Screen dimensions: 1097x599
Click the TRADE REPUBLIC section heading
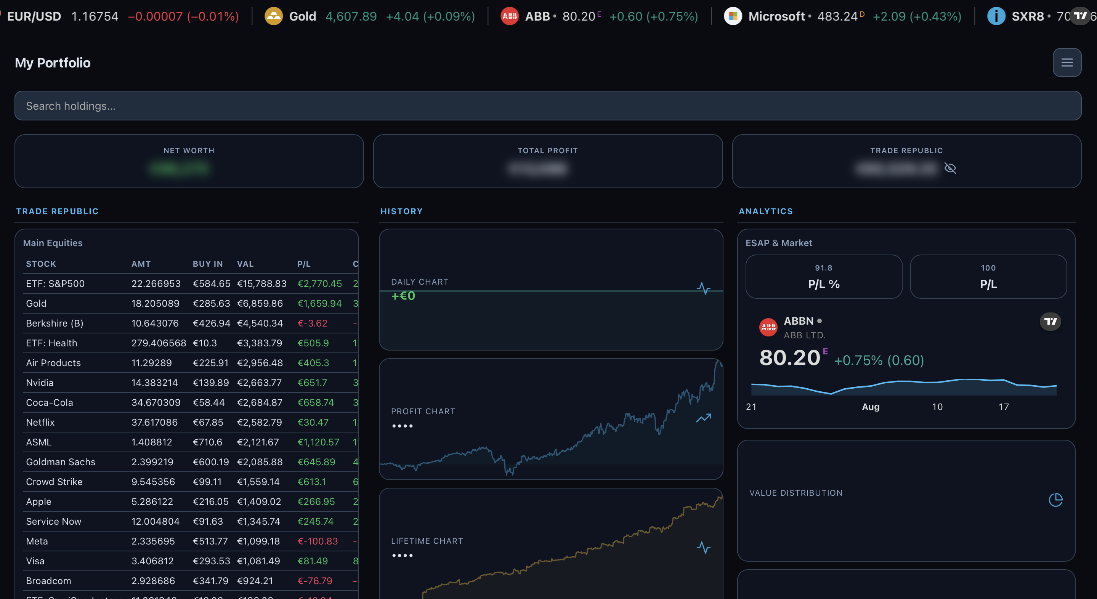click(x=58, y=211)
